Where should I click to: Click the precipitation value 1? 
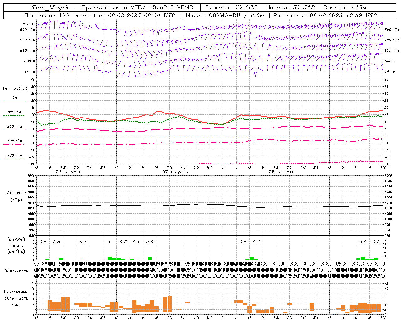pyautogui.click(x=110, y=242)
